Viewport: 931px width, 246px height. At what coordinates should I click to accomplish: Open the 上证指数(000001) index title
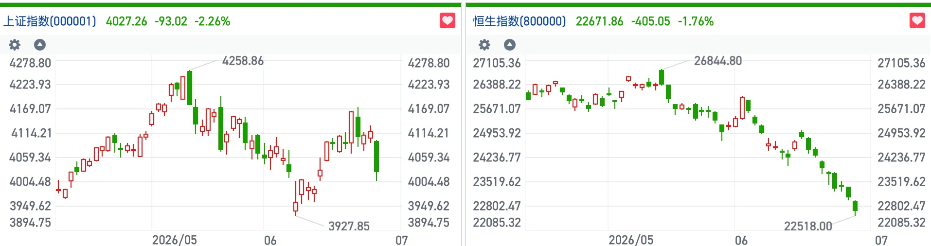coord(50,21)
